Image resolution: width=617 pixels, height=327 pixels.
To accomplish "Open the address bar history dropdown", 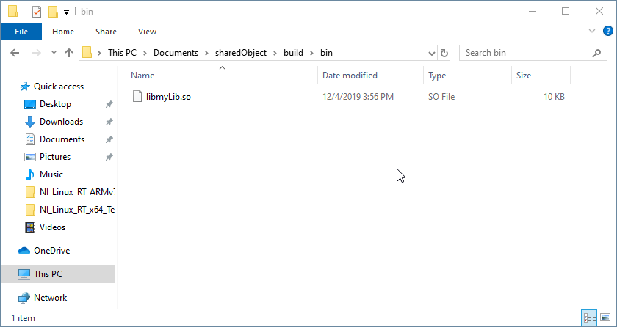I will point(430,53).
